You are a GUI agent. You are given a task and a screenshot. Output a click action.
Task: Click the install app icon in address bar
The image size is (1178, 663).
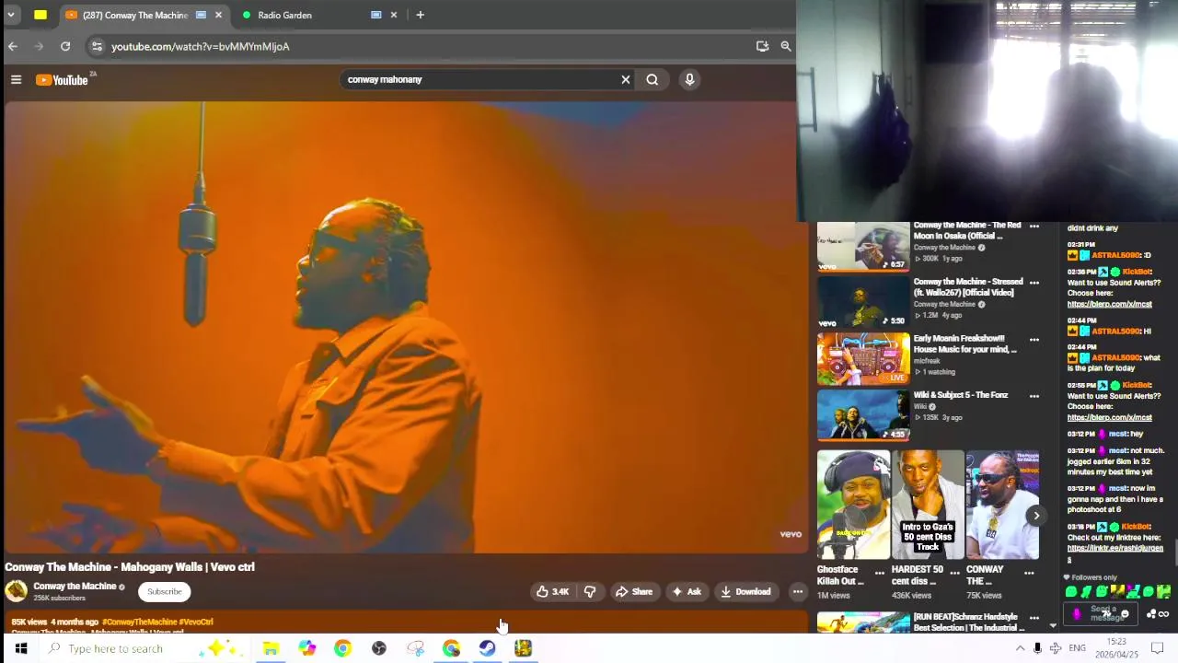762,46
